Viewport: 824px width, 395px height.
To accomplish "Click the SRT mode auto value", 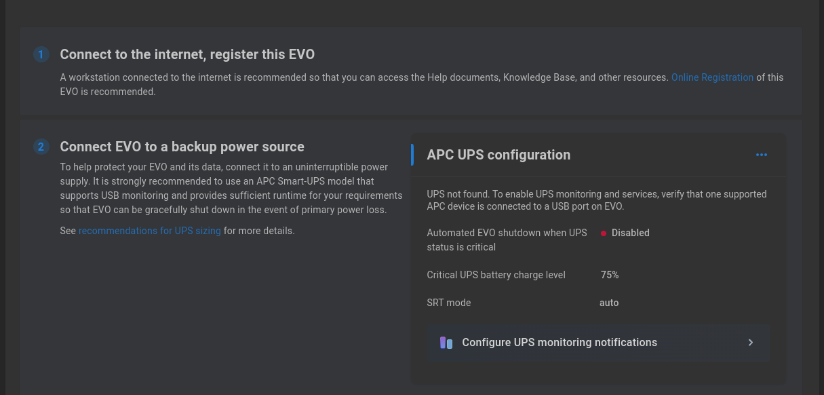I will coord(609,303).
